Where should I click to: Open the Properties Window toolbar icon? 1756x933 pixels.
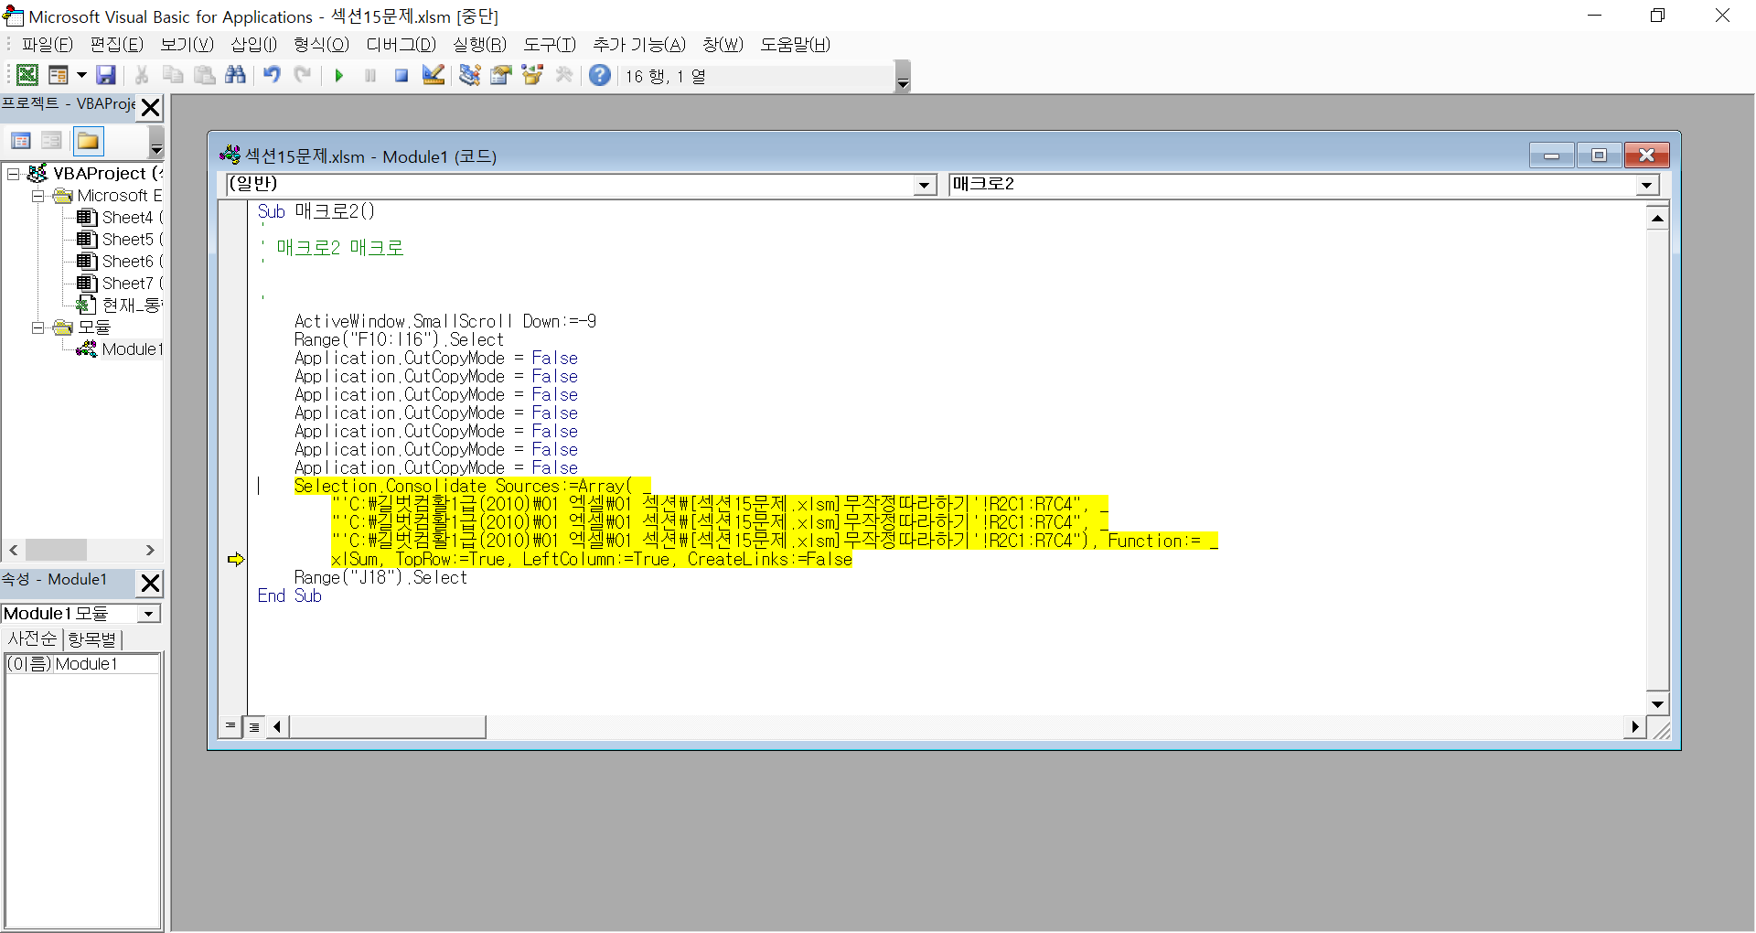[500, 75]
